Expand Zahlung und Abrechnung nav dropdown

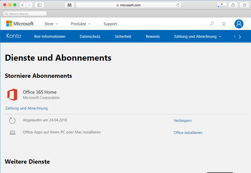pos(198,36)
